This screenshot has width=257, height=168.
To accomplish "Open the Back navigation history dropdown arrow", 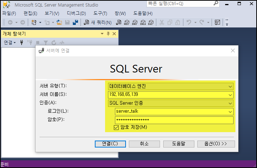I will (x=16, y=22).
